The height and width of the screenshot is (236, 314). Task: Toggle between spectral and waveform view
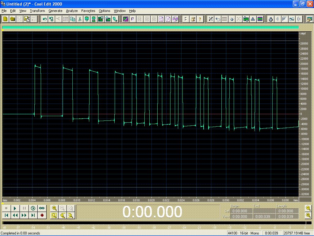click(x=125, y=19)
